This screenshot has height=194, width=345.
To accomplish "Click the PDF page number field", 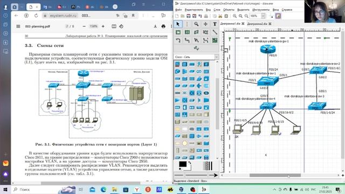I will [67, 26].
